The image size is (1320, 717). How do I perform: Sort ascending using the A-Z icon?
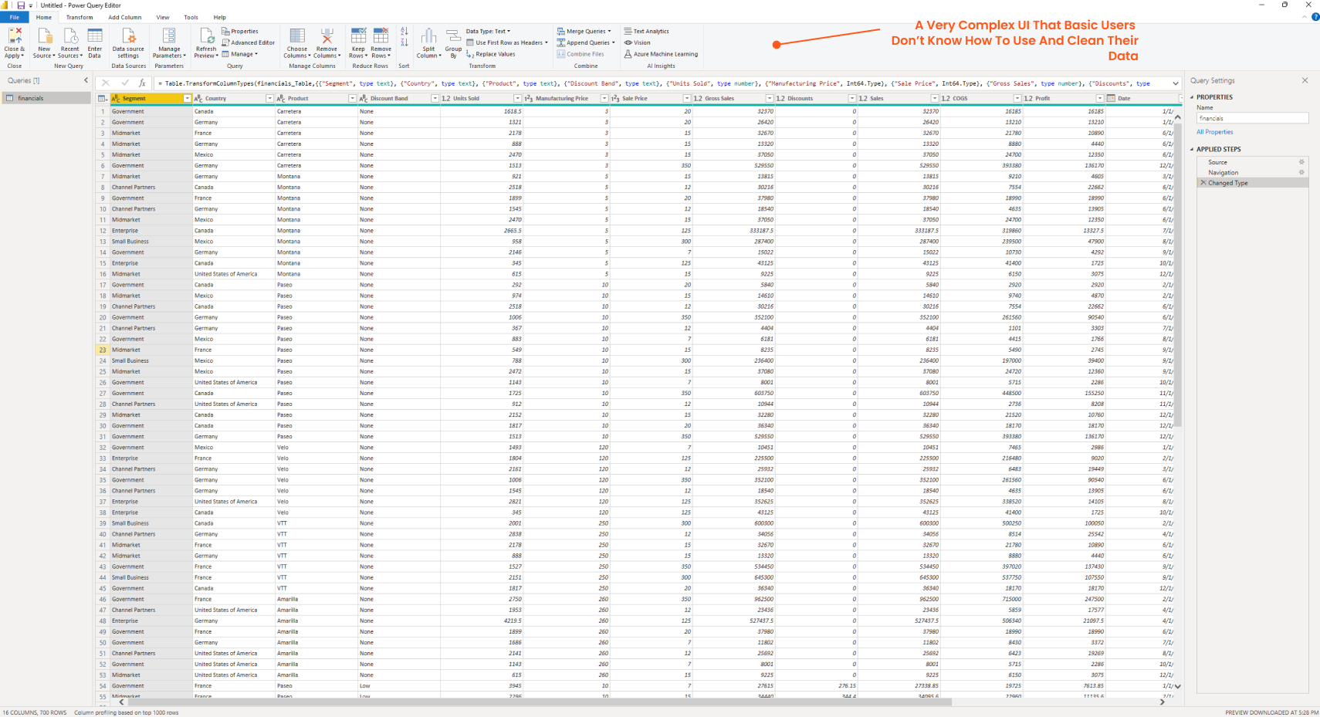[x=404, y=32]
